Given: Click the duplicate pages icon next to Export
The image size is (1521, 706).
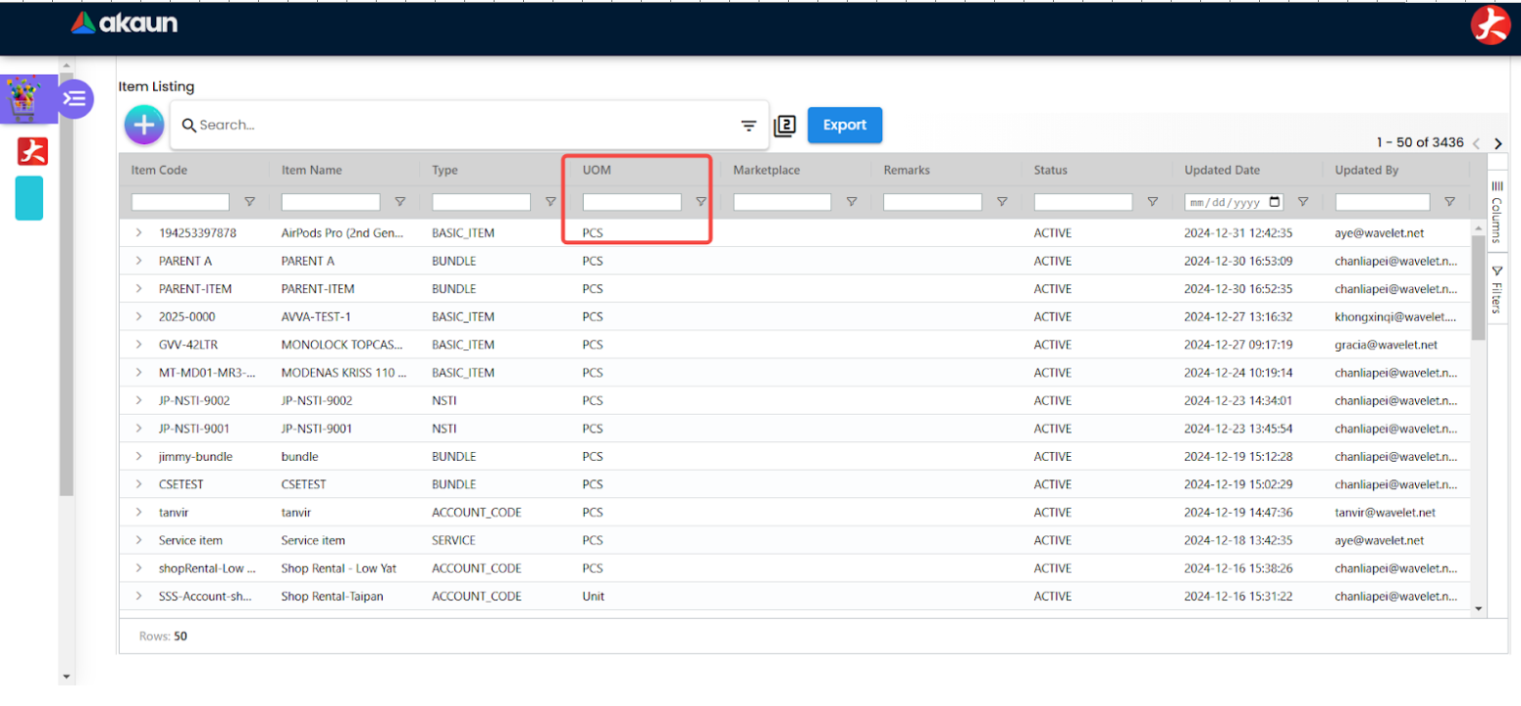Looking at the screenshot, I should tap(785, 125).
